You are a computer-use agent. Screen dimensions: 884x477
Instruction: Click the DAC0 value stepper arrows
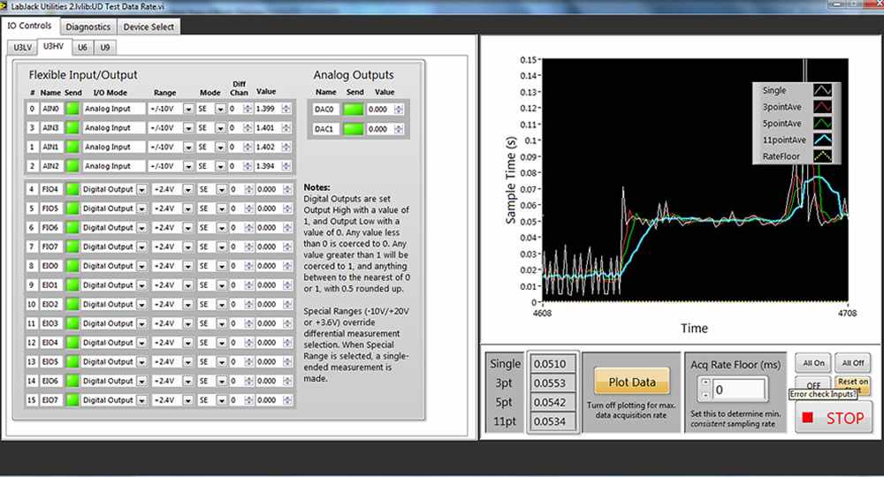coord(398,110)
